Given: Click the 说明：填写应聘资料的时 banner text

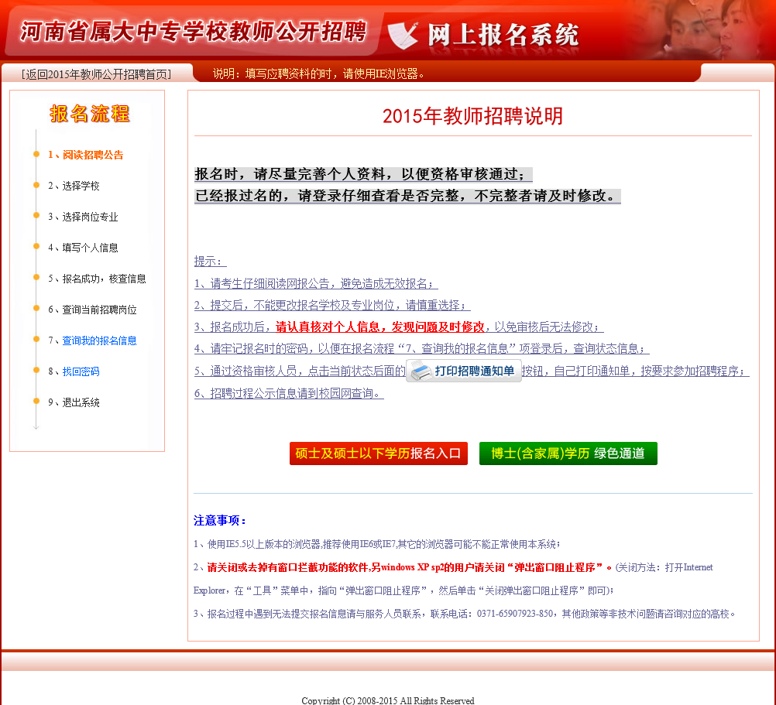Looking at the screenshot, I should 318,74.
